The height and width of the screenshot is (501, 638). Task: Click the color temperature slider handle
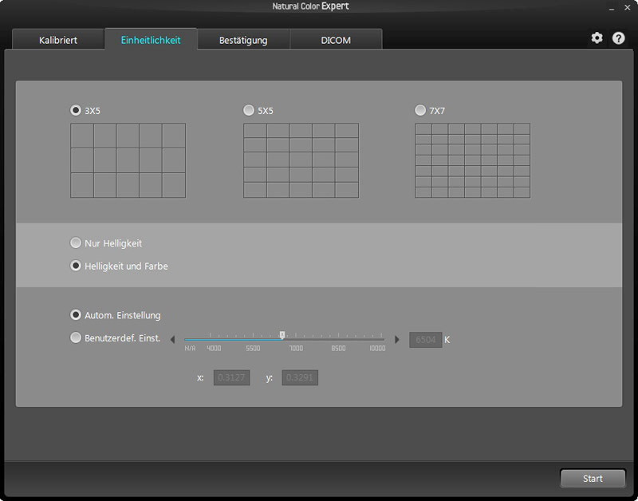click(x=282, y=335)
